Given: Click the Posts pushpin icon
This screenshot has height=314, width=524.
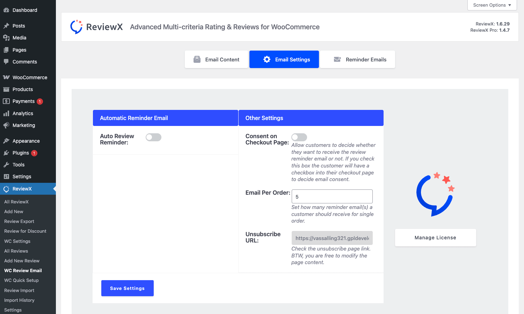Looking at the screenshot, I should (x=6, y=26).
